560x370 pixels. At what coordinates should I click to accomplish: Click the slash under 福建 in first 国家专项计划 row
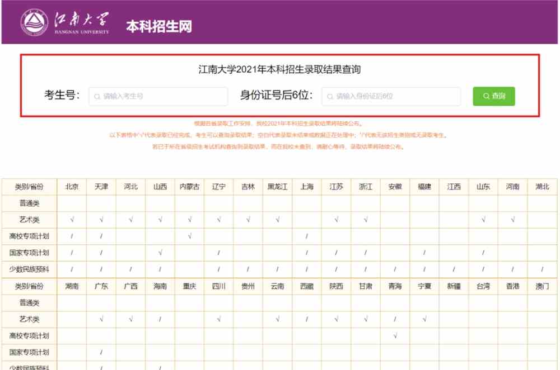pos(424,253)
